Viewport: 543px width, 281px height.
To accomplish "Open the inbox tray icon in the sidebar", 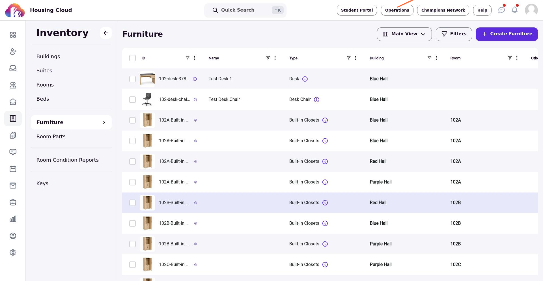I will point(13,68).
